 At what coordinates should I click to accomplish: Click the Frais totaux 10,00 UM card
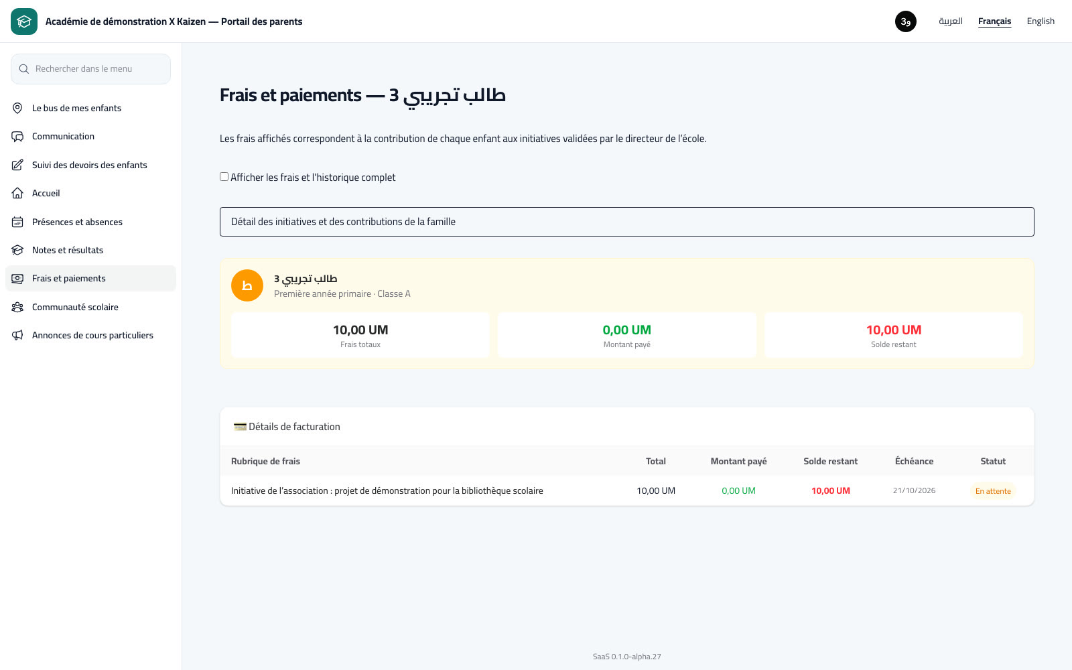click(360, 335)
